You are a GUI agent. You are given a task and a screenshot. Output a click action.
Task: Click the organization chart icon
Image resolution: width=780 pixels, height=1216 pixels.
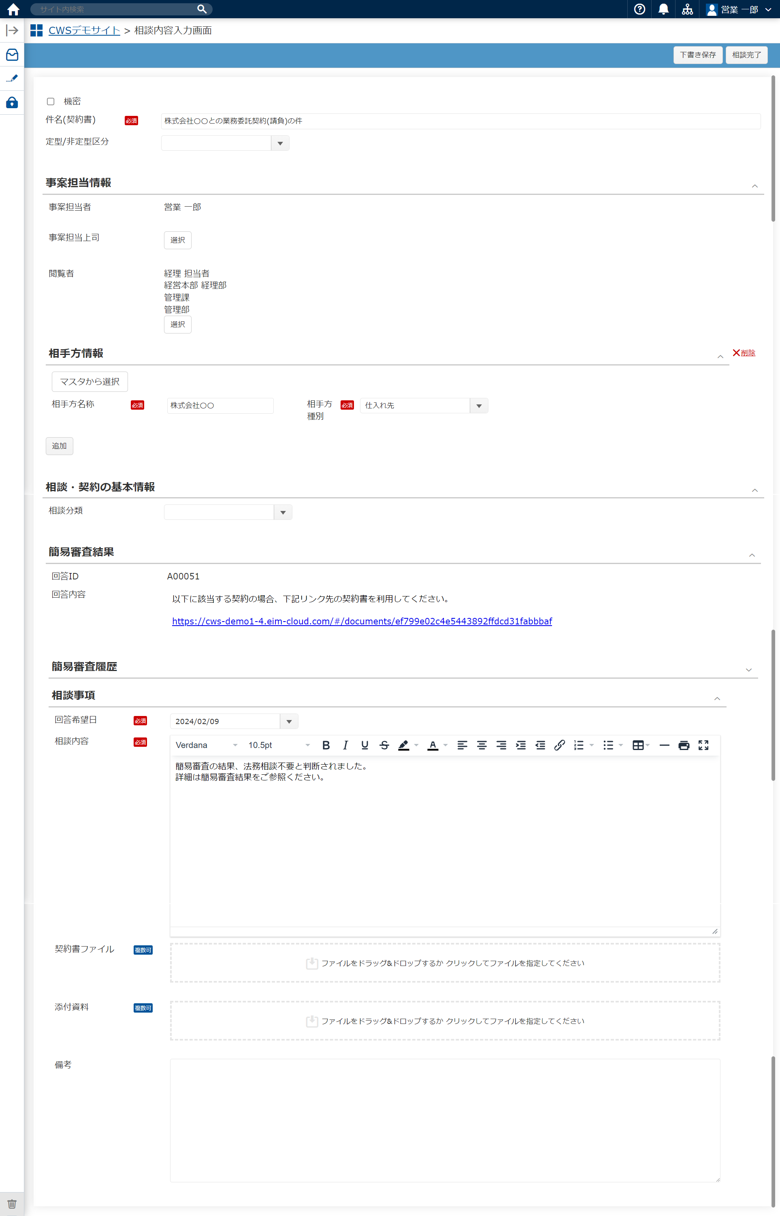687,9
